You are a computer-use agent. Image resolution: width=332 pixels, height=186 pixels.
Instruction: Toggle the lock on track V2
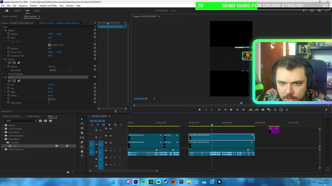click(x=96, y=137)
